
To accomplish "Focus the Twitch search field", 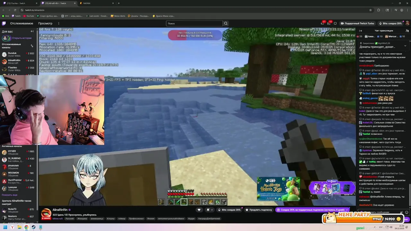I will (194, 23).
